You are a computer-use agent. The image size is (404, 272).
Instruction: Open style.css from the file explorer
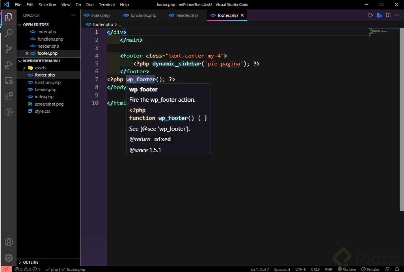[x=42, y=111]
